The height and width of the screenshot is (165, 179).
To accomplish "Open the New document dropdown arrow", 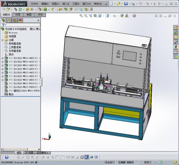I will pos(115,4).
